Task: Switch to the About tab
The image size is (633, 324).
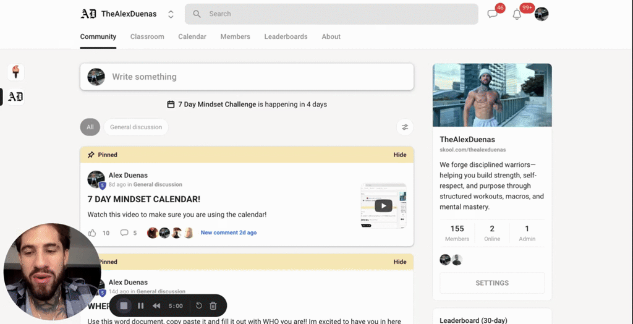Action: [331, 36]
